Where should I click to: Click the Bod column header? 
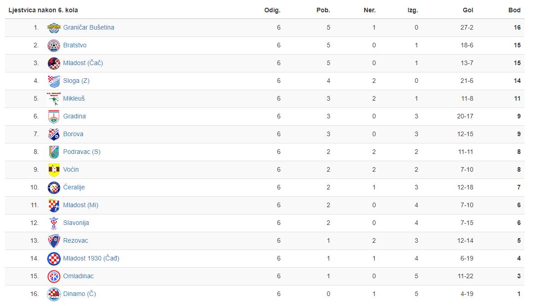pos(514,10)
